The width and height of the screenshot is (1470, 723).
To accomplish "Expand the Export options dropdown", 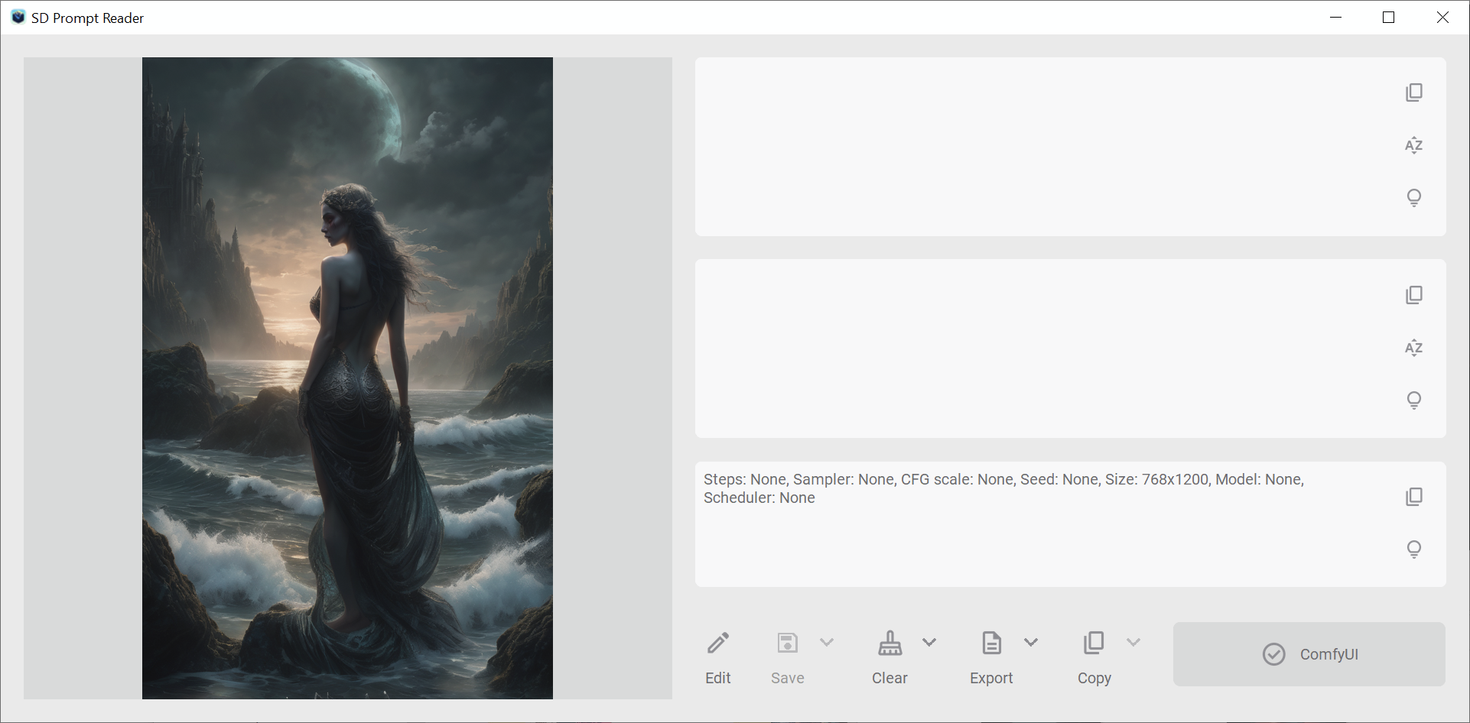I will [x=1032, y=642].
